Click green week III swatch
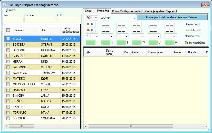 point(121,43)
